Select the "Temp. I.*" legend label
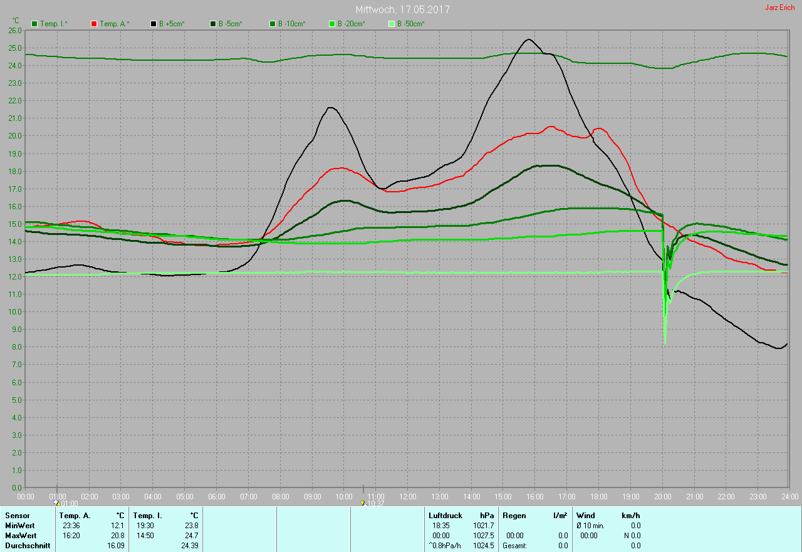This screenshot has height=552, width=802. pos(54,24)
